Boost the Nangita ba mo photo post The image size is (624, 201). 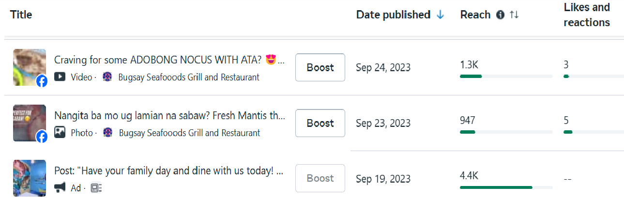320,123
